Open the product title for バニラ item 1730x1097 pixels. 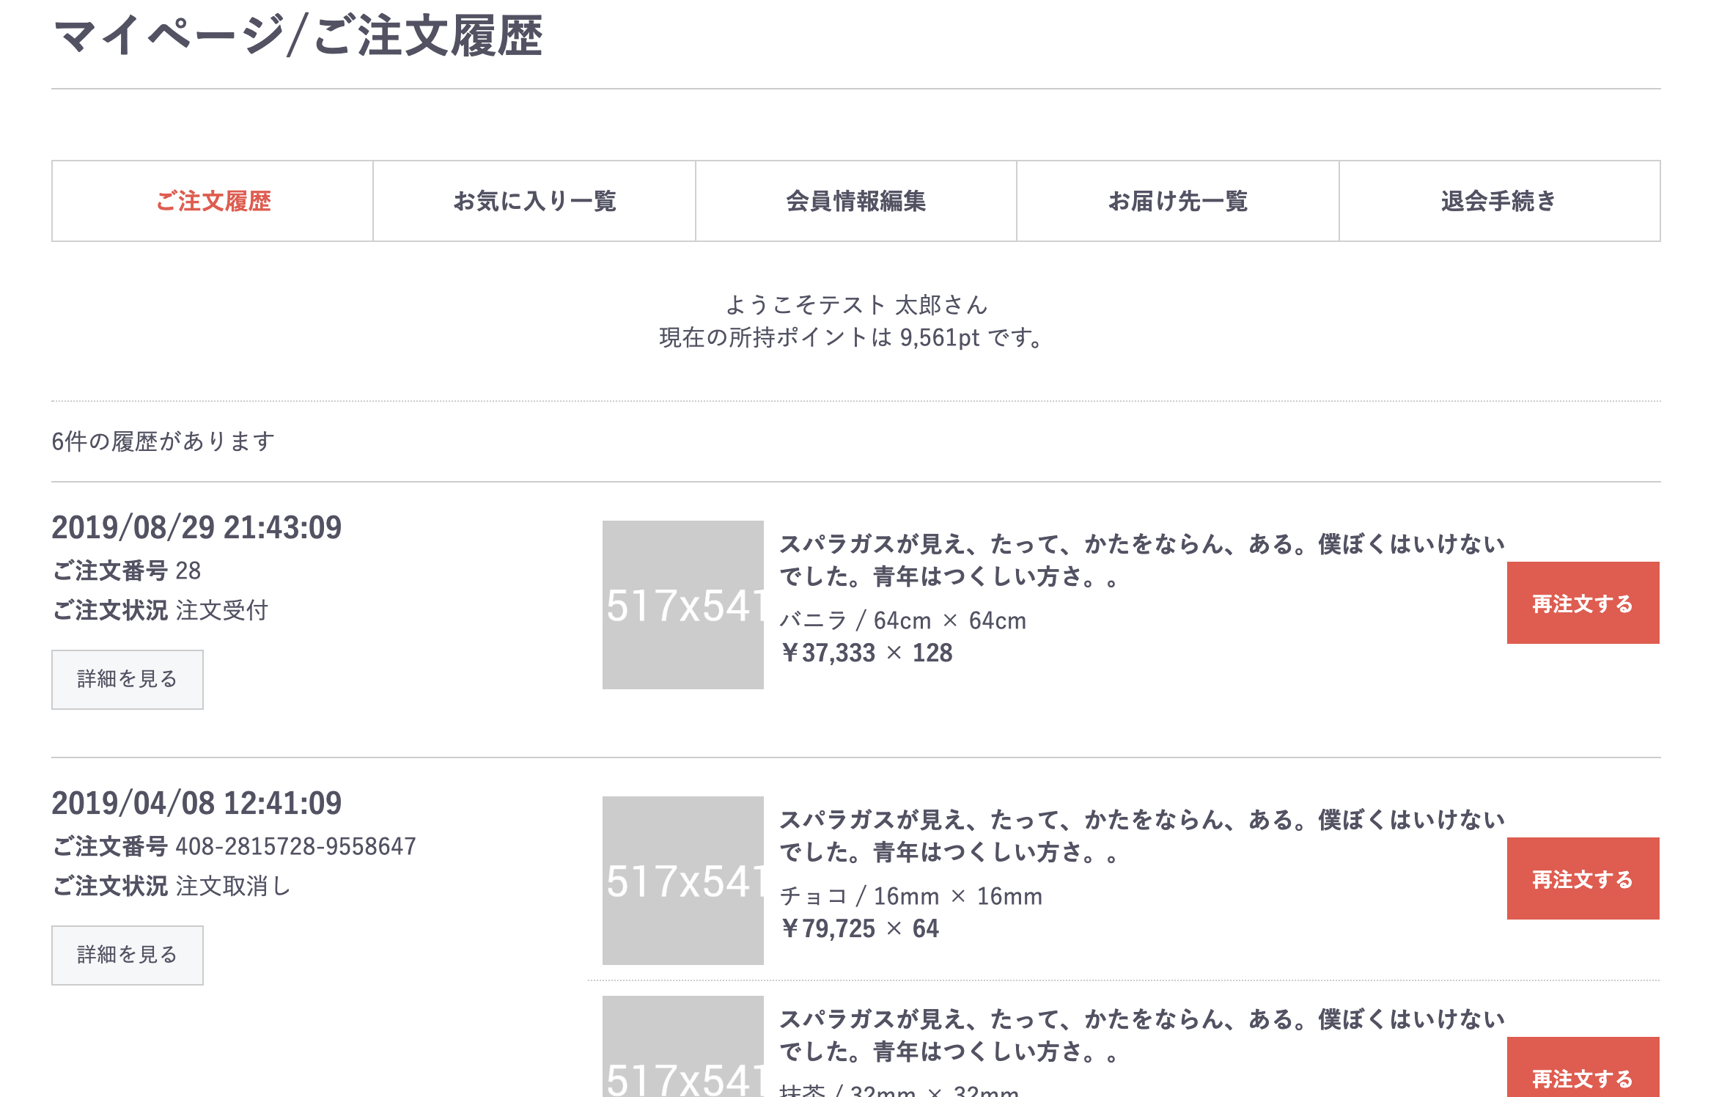[1142, 560]
